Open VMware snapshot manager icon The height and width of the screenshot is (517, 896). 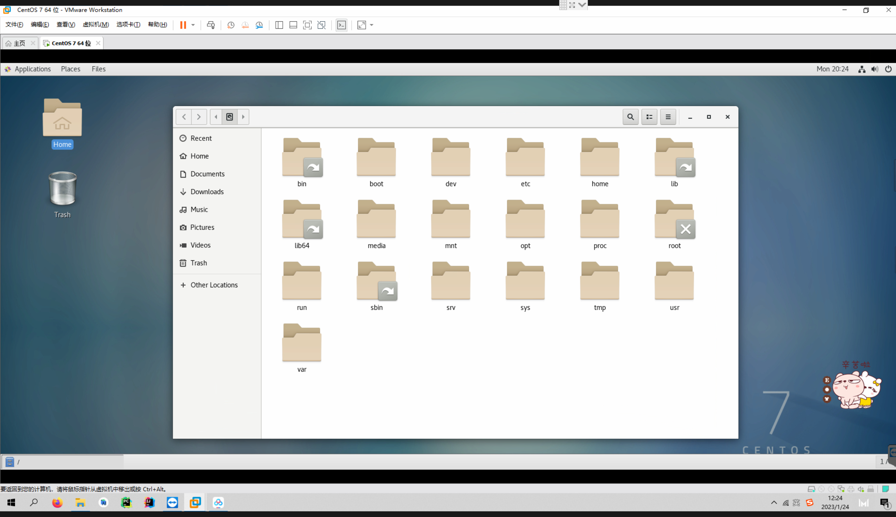(x=259, y=25)
